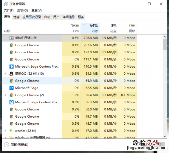Click the Microsoft Edge Content Process icon
The image size is (169, 153).
click(12, 67)
